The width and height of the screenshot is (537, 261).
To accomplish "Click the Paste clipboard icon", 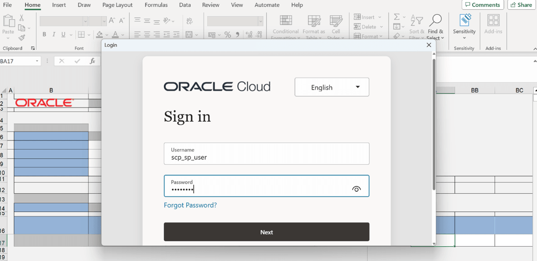I will (x=8, y=21).
